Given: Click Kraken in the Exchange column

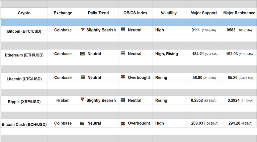Looking at the screenshot, I should 63,100.
